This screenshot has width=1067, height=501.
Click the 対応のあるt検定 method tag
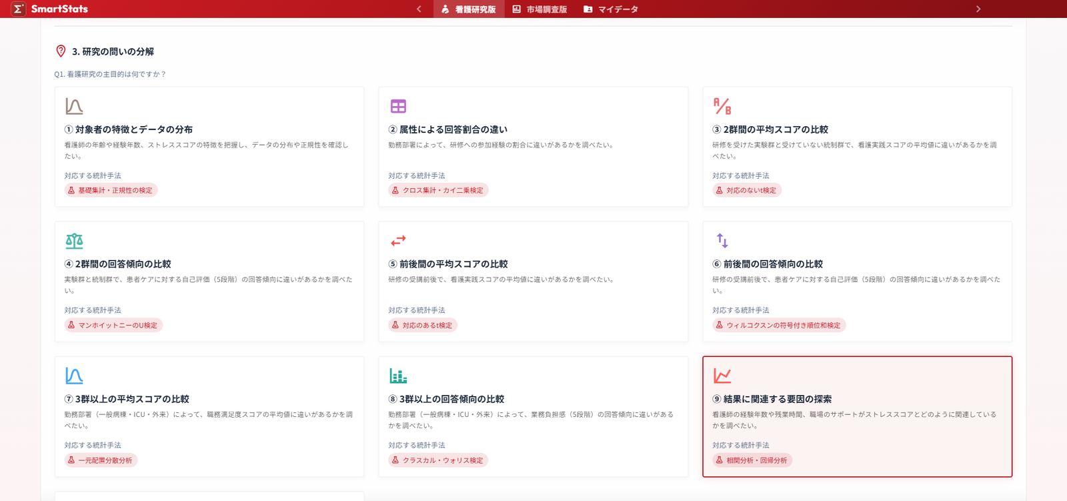[x=423, y=326]
